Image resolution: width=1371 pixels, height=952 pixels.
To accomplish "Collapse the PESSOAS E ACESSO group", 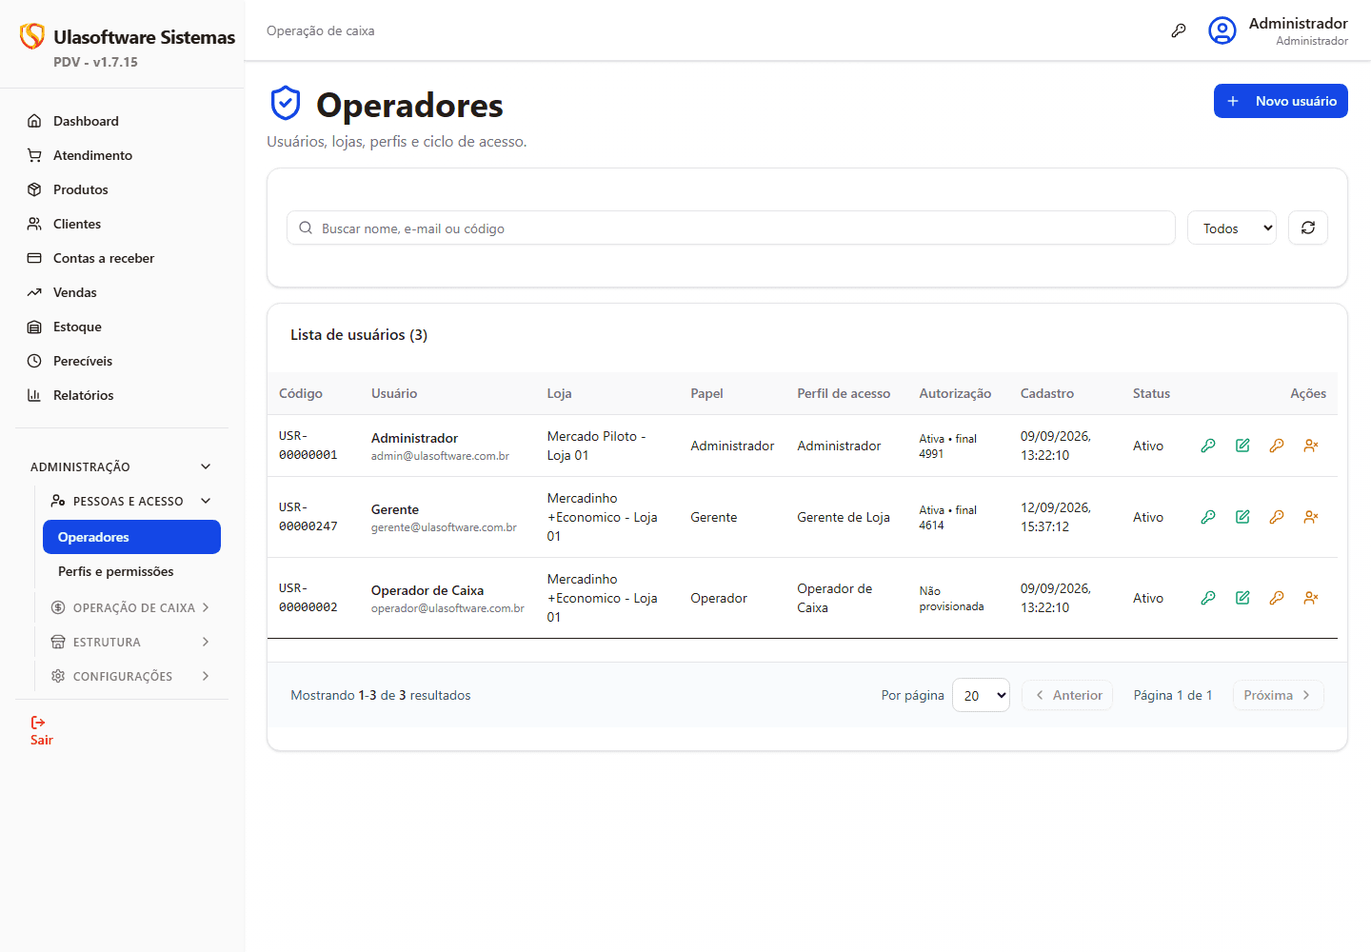I will coord(131,501).
